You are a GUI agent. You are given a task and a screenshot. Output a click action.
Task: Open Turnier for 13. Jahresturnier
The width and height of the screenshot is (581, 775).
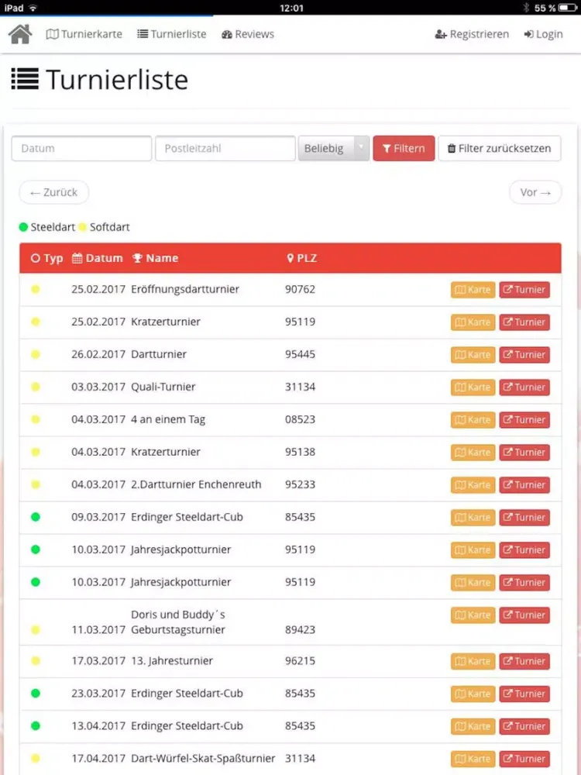click(x=524, y=661)
